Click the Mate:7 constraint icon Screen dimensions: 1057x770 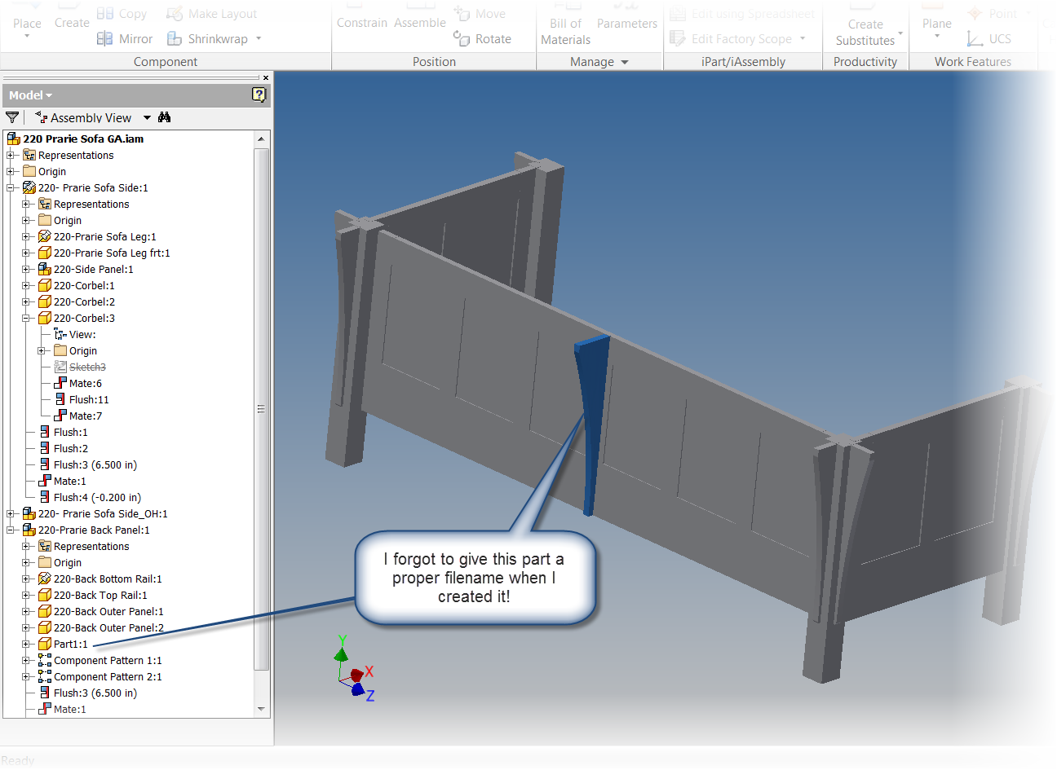60,416
